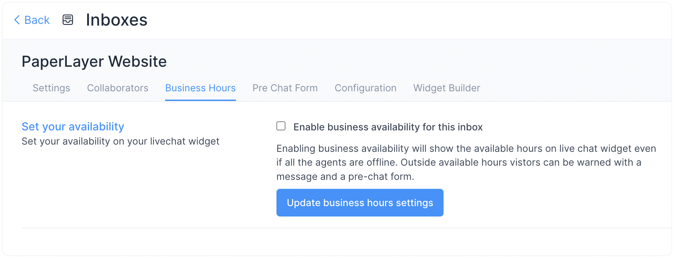Click the PaperLayer Website inbox title
This screenshot has height=258, width=674.
[94, 62]
